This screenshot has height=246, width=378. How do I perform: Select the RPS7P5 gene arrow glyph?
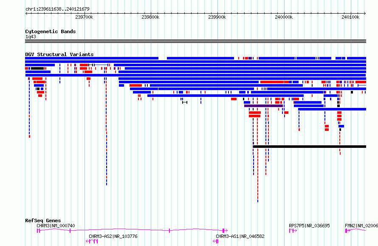point(293,231)
